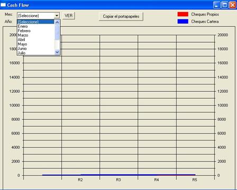Click the list scrollbar down arrow
Viewport: 237px width, 190px height.
point(57,52)
